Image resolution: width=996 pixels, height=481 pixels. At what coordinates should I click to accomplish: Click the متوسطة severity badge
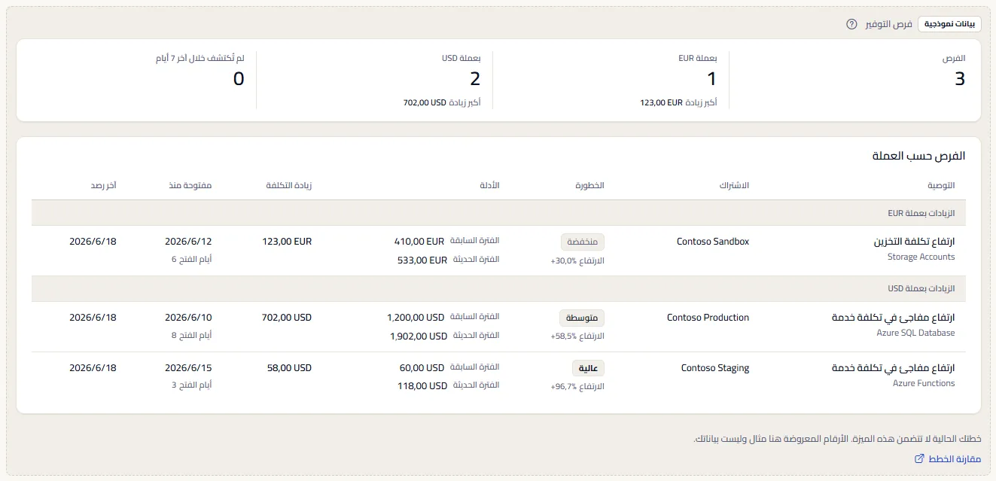point(582,318)
